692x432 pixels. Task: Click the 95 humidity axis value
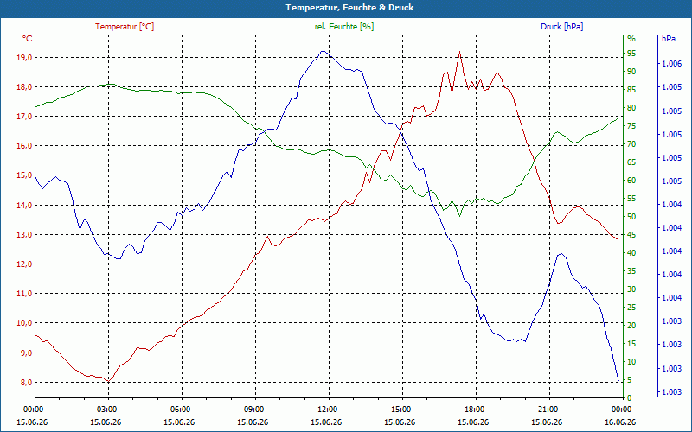[x=631, y=54]
